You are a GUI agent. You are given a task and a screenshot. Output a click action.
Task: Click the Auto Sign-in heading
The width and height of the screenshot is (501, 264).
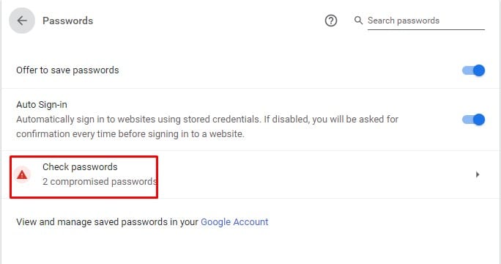[x=42, y=105]
